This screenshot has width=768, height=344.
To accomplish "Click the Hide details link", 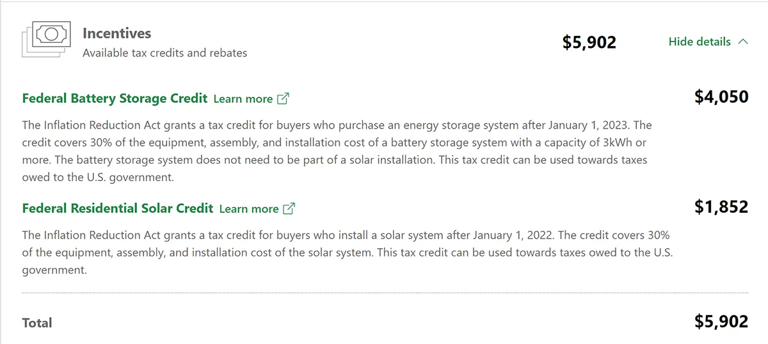I will click(708, 42).
